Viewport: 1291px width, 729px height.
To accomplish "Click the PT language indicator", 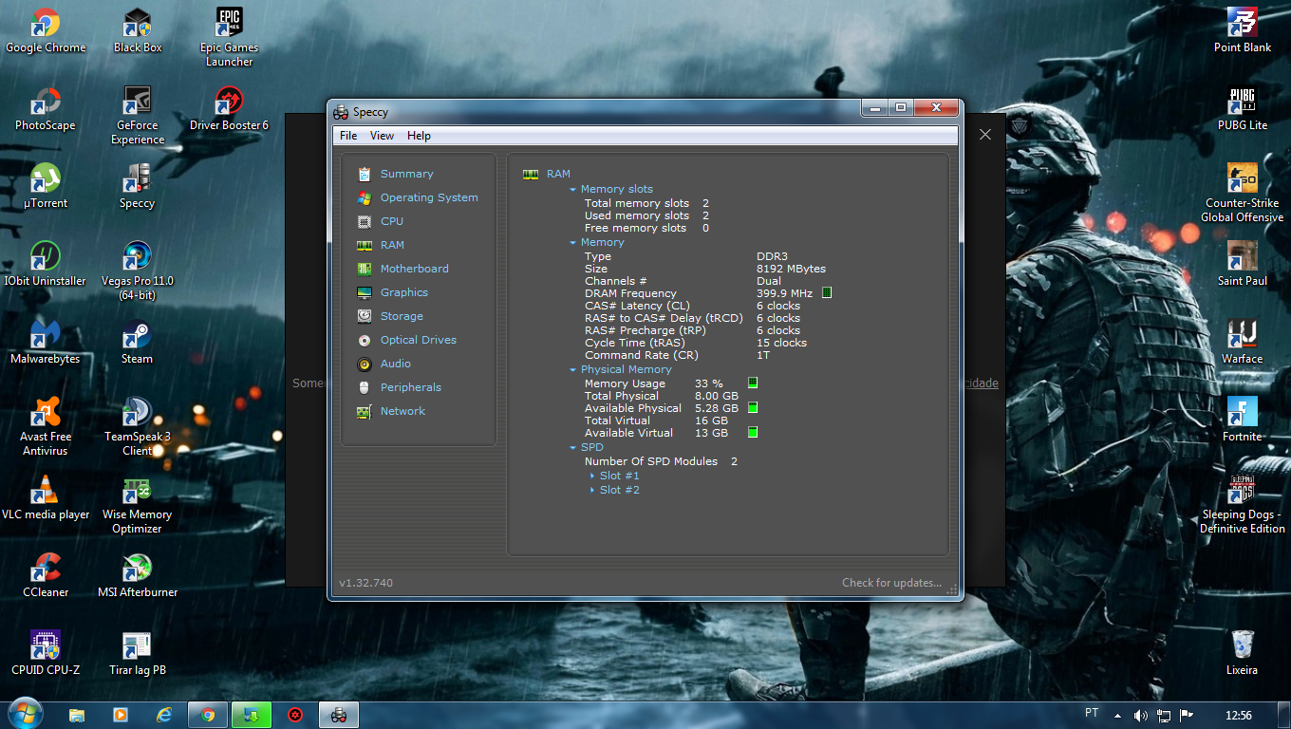I will [x=1092, y=713].
